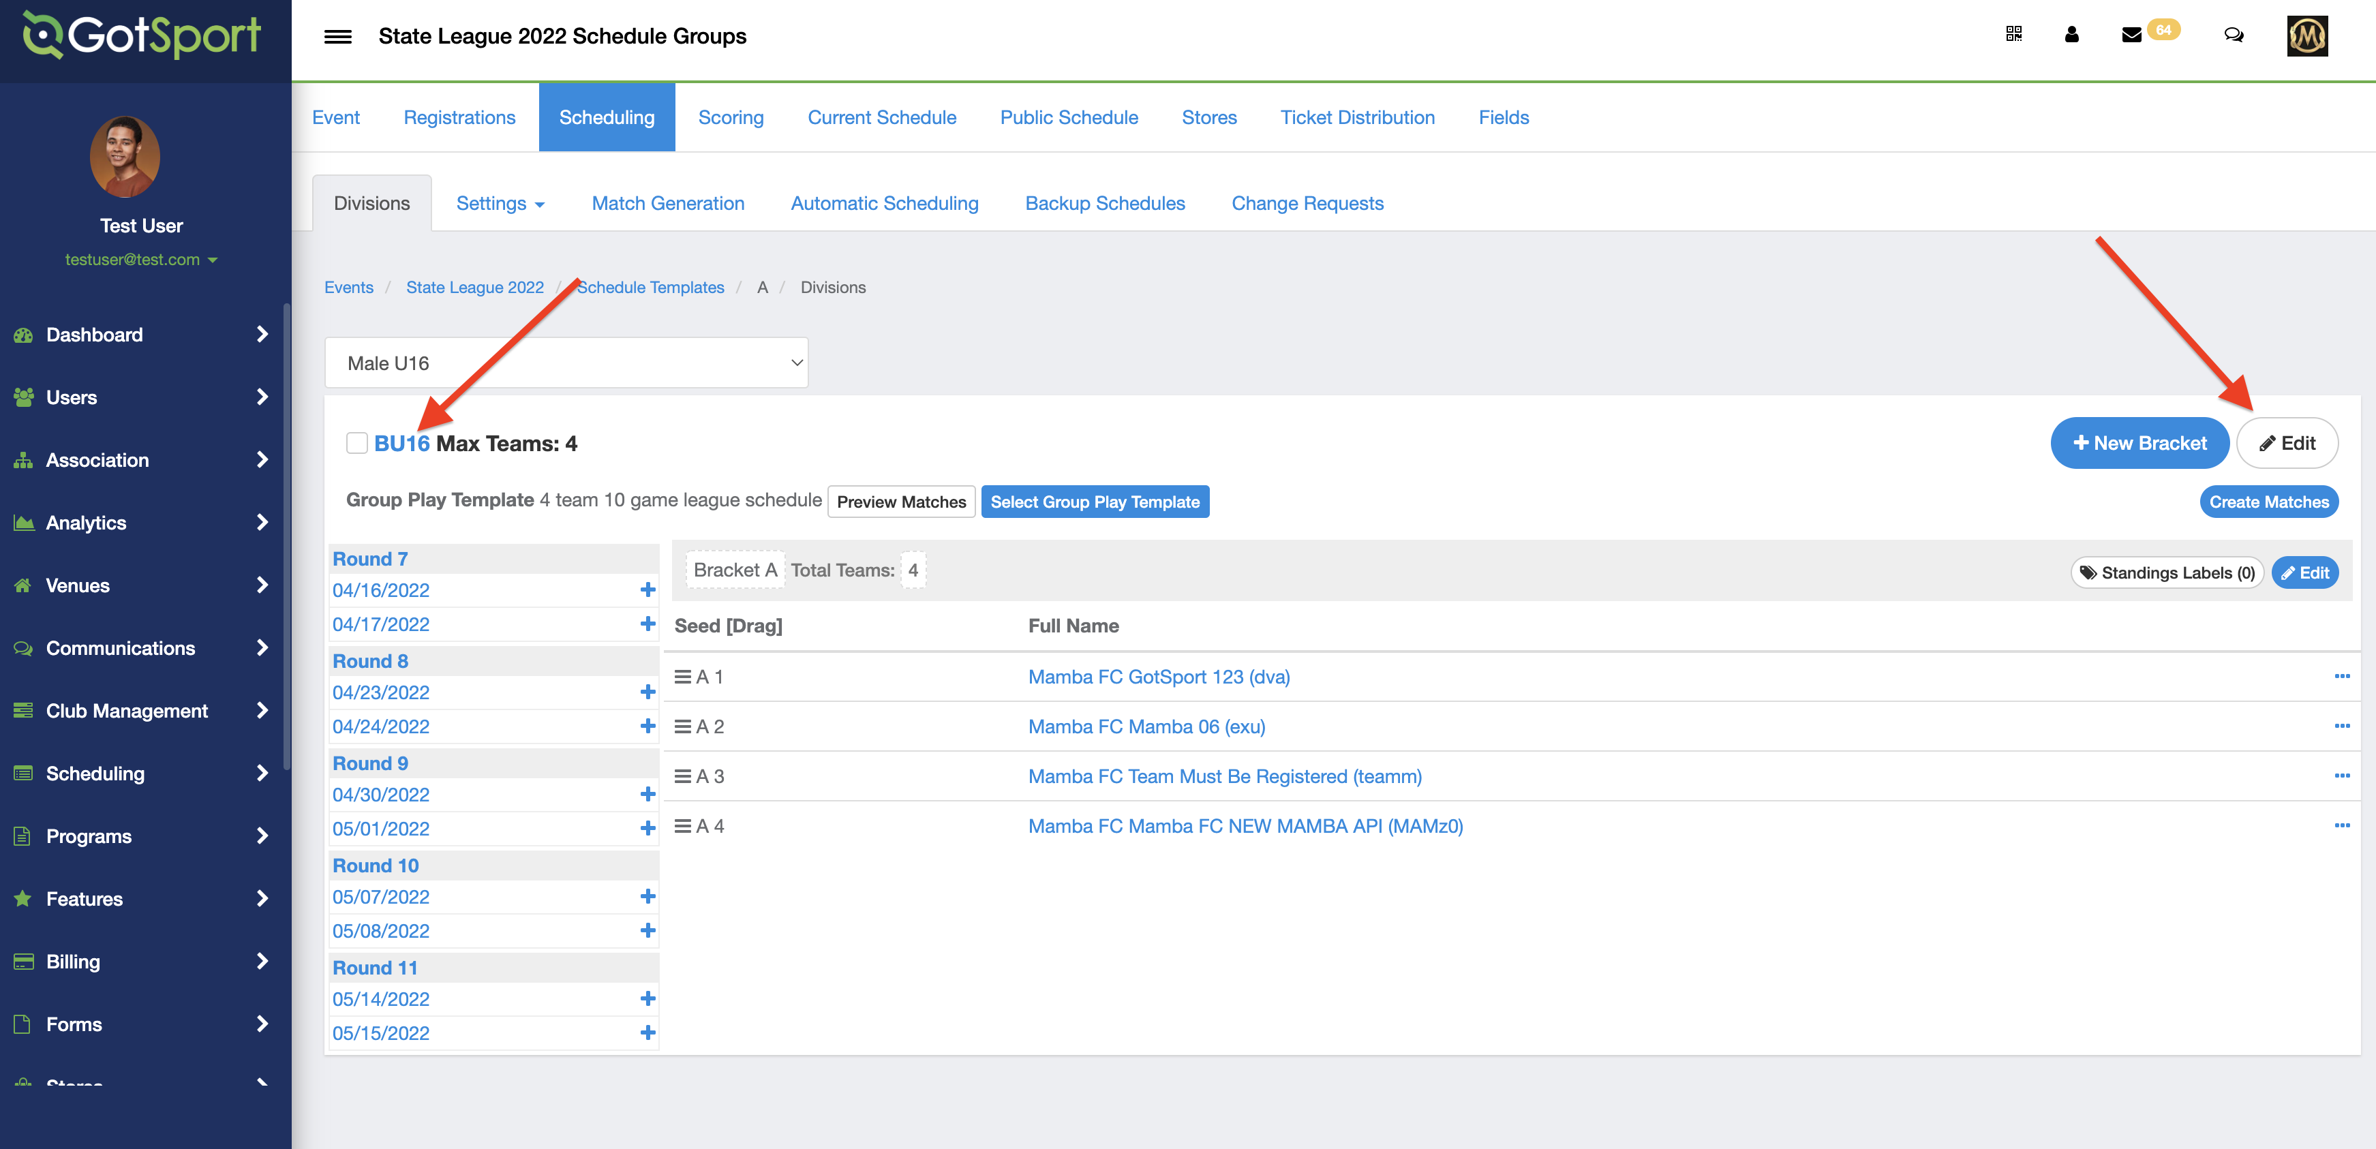Screen dimensions: 2376x1149
Task: Add match on 05/14/2022 plus icon
Action: 648,998
